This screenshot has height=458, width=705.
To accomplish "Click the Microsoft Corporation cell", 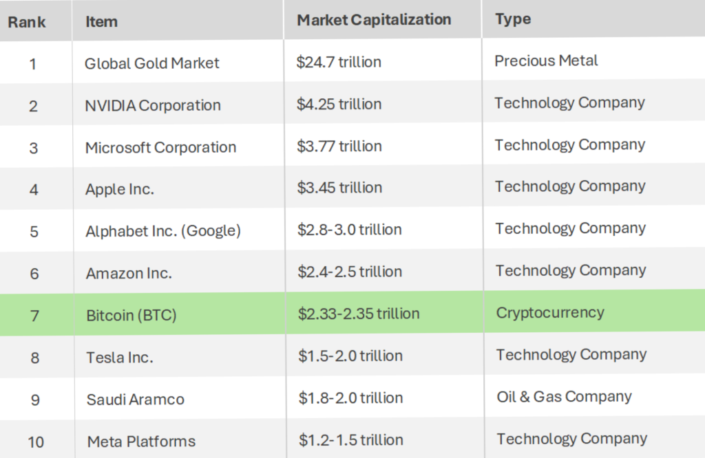I will click(160, 147).
